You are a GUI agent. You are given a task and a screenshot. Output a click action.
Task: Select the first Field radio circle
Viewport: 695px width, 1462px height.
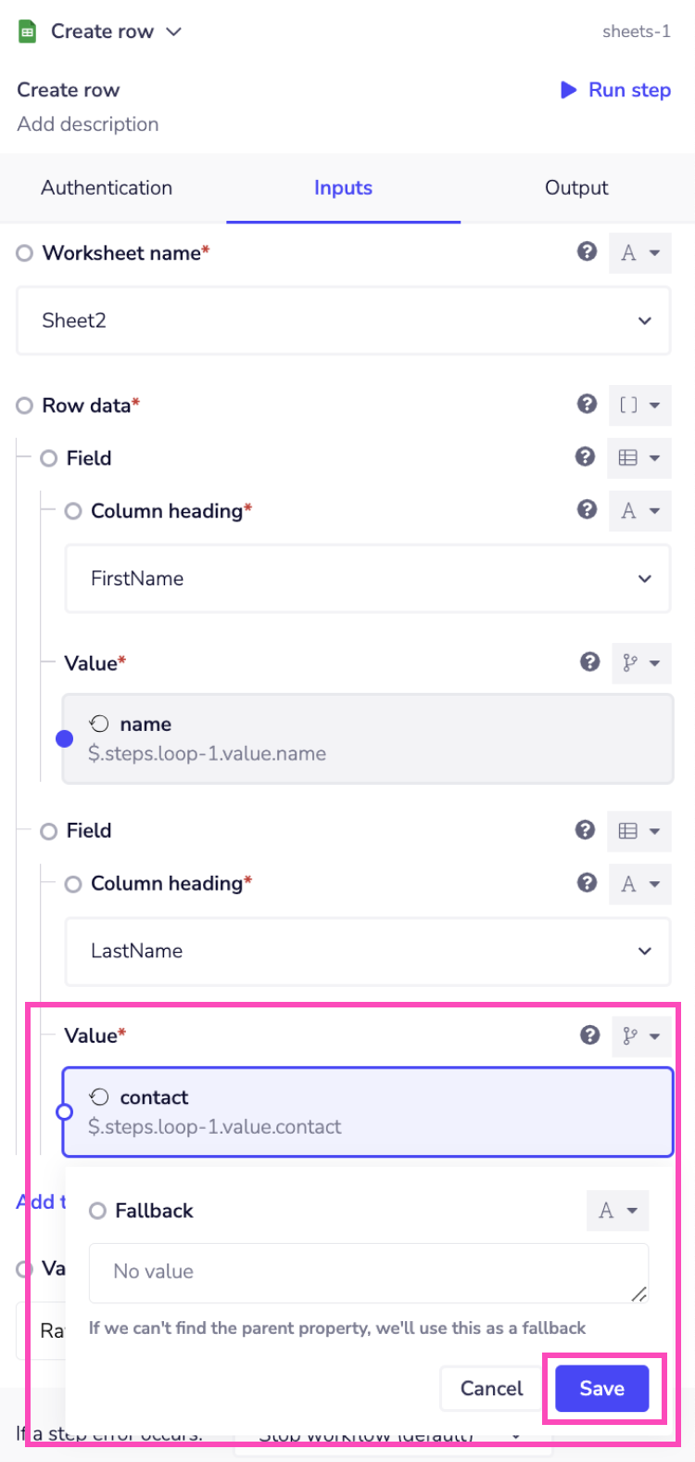48,457
